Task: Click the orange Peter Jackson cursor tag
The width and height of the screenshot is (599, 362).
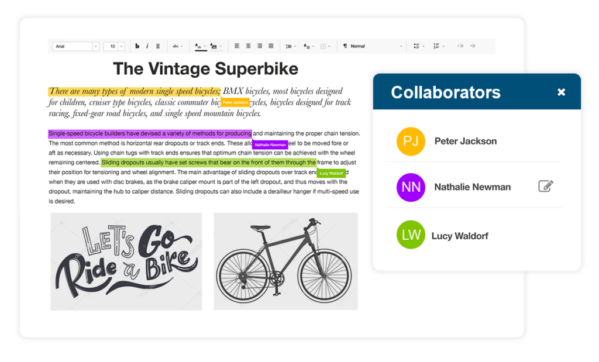Action: click(235, 102)
